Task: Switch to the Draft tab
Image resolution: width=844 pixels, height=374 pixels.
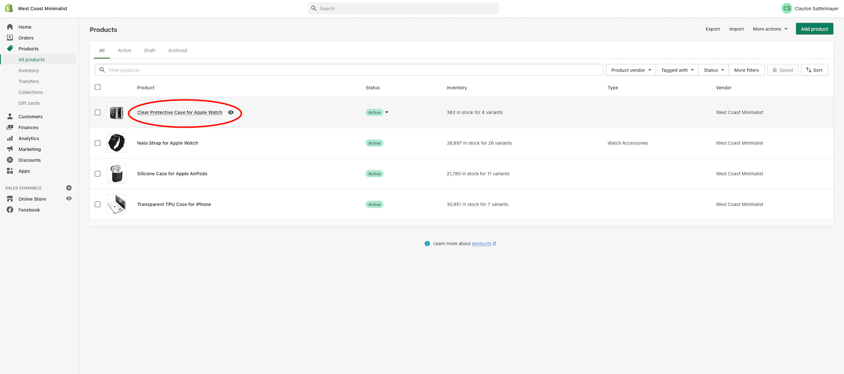Action: click(150, 51)
